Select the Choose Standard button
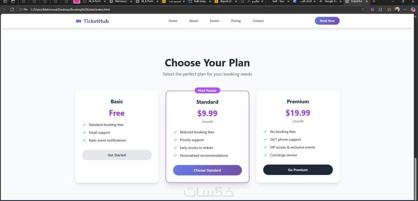The width and height of the screenshot is (418, 201). point(207,170)
